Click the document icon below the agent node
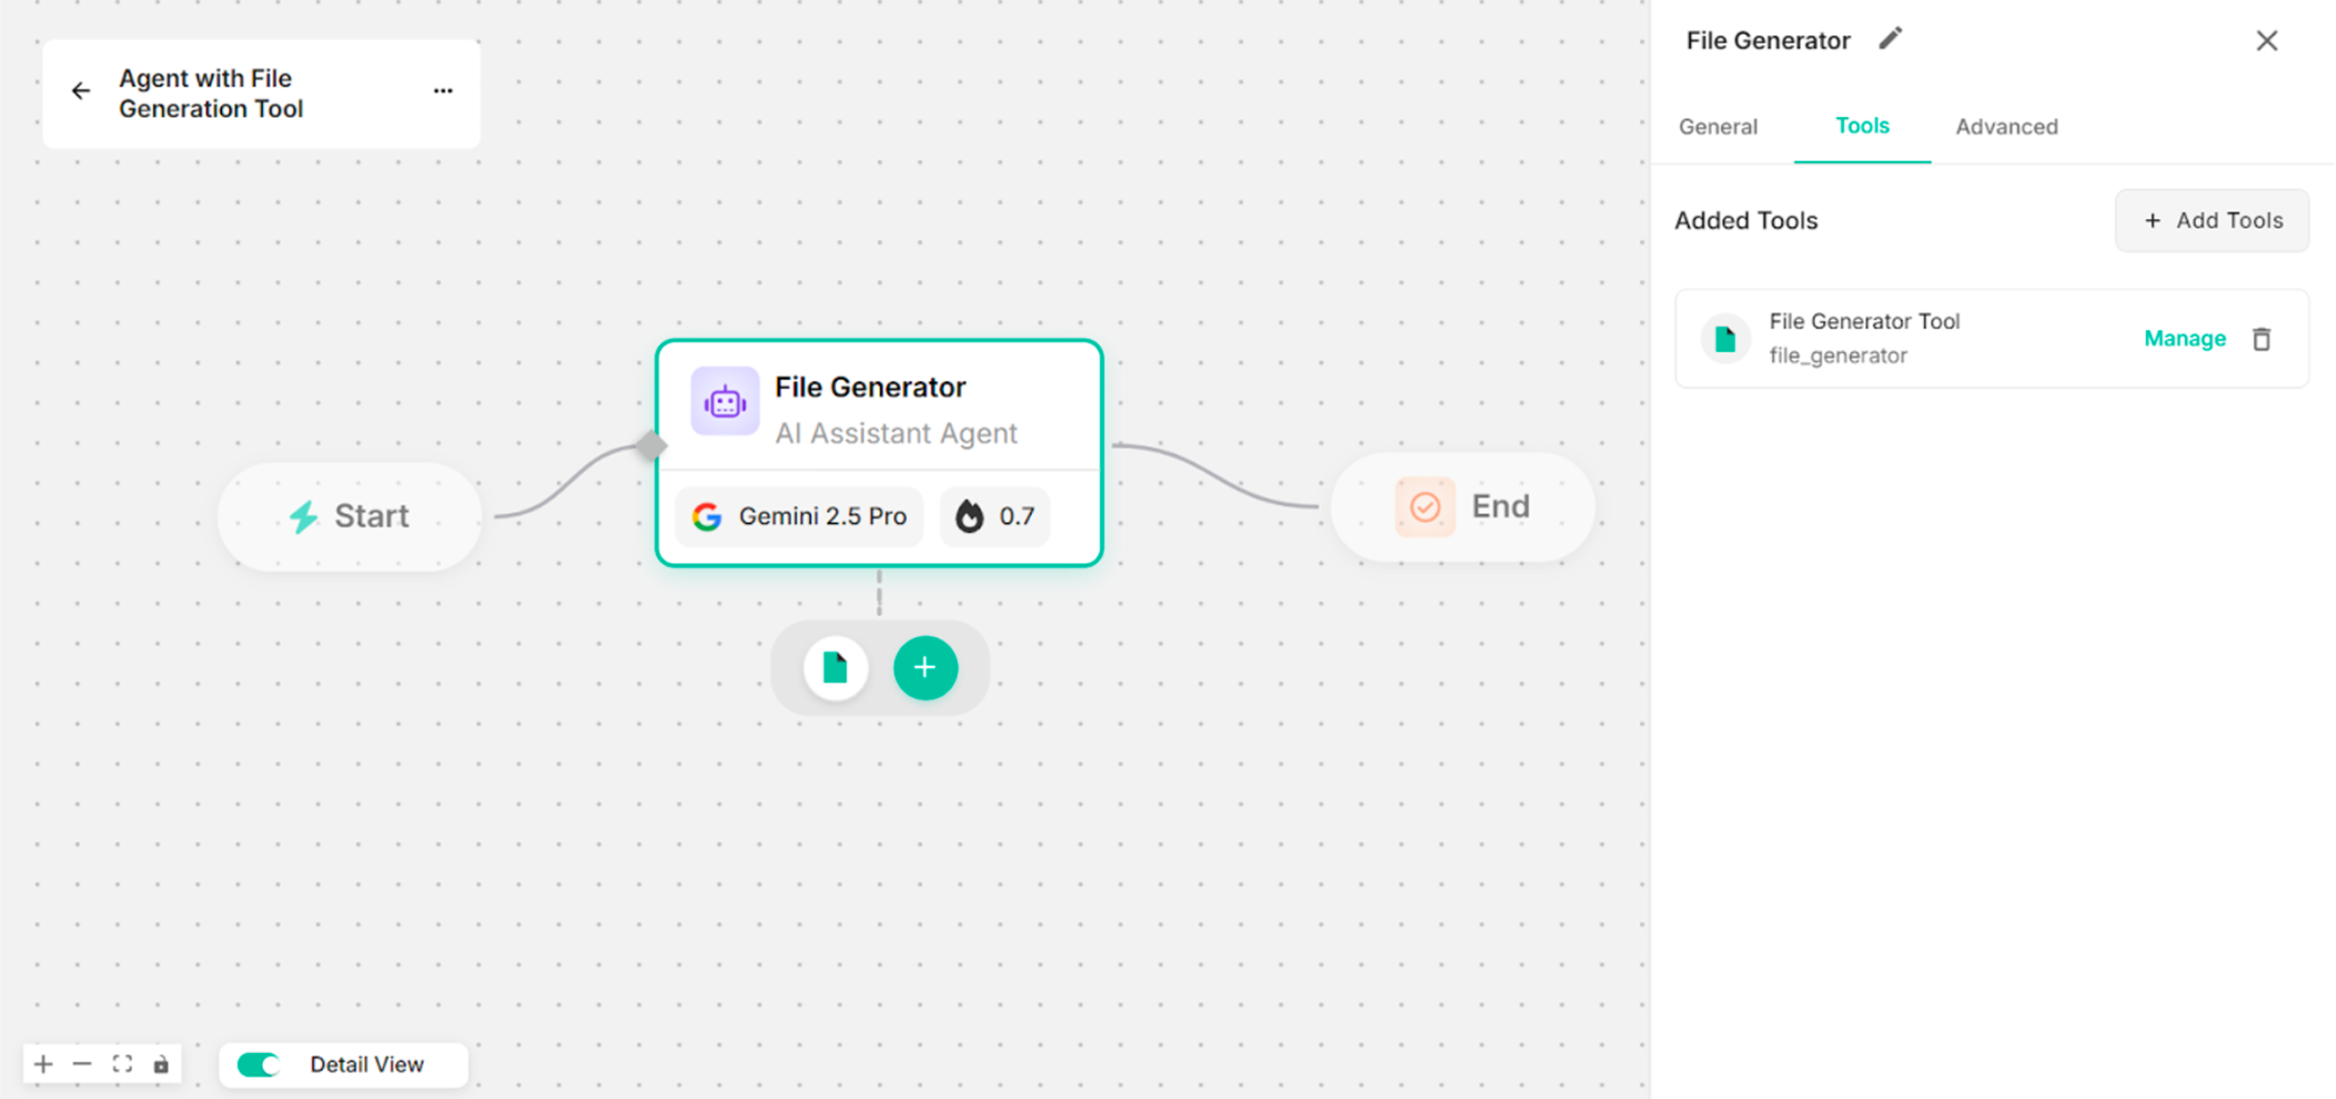Image resolution: width=2336 pixels, height=1099 pixels. [835, 667]
